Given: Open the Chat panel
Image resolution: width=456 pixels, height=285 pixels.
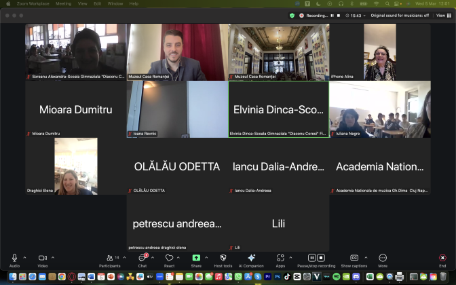Looking at the screenshot, I should 142,259.
